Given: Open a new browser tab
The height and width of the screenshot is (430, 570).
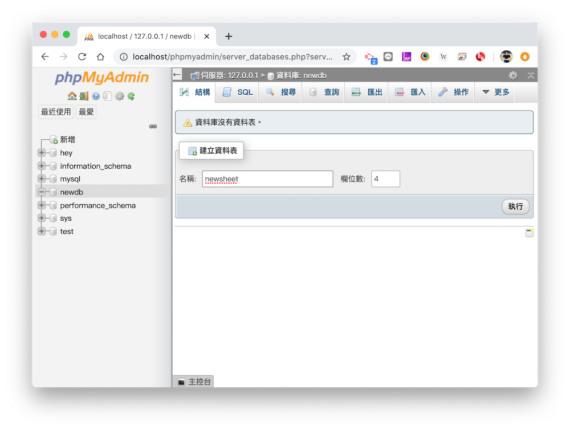Looking at the screenshot, I should (x=229, y=36).
